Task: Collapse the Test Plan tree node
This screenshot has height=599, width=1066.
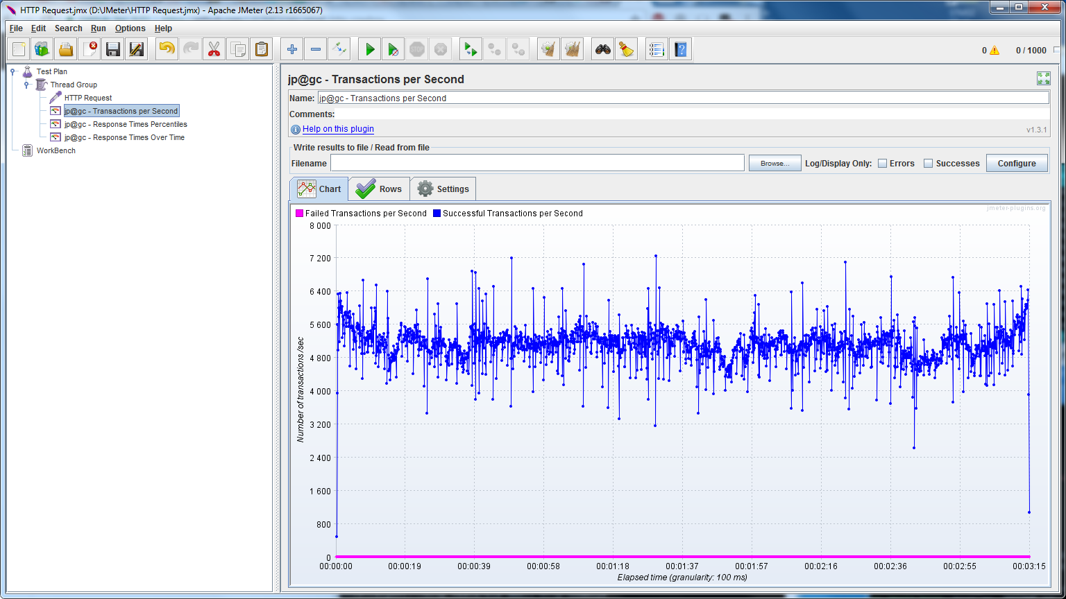Action: (x=13, y=71)
